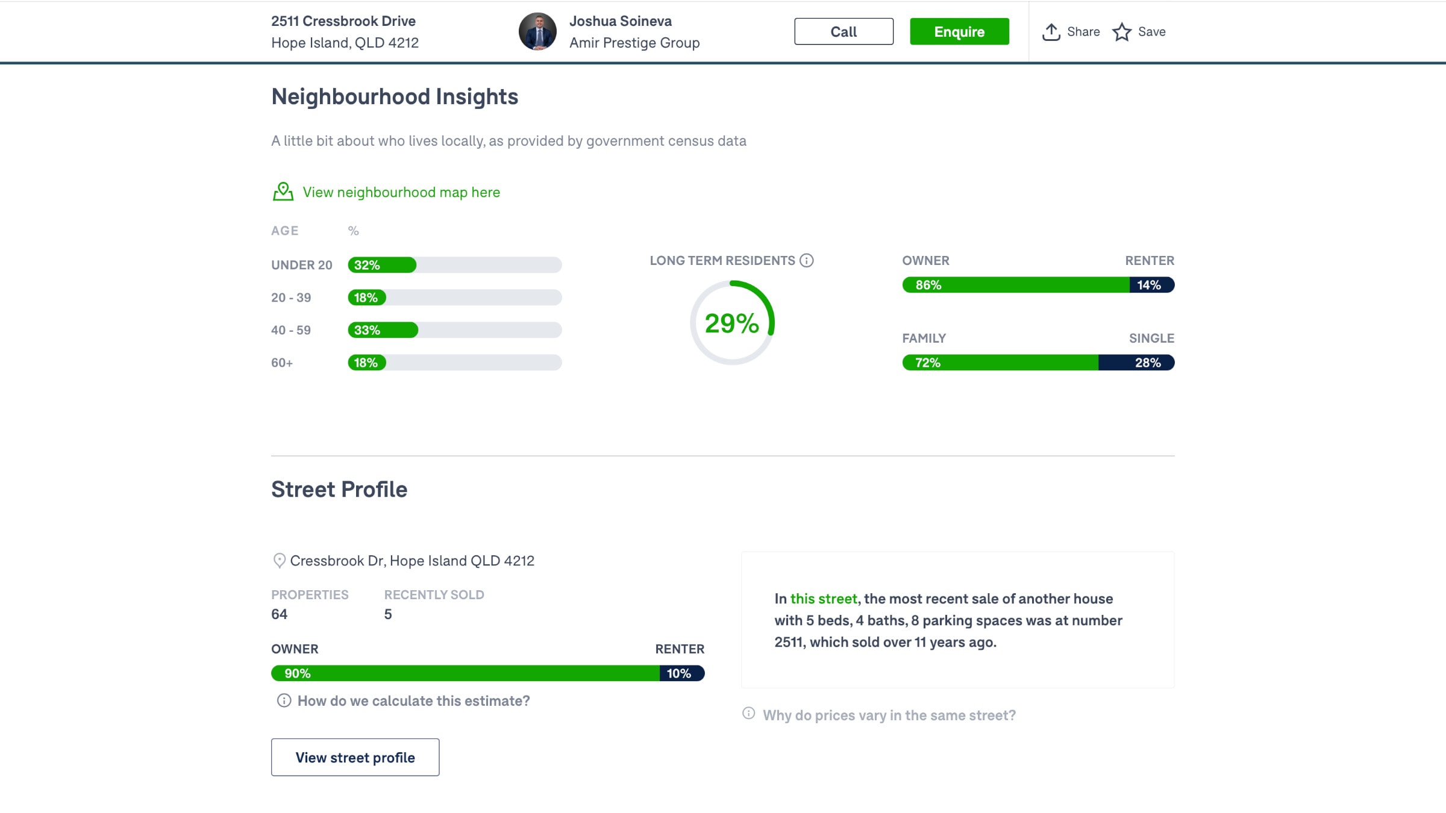
Task: Click the Save star icon
Action: click(x=1121, y=32)
